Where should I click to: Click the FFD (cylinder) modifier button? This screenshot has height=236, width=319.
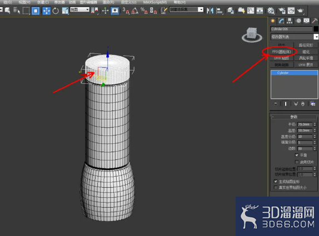(282, 52)
